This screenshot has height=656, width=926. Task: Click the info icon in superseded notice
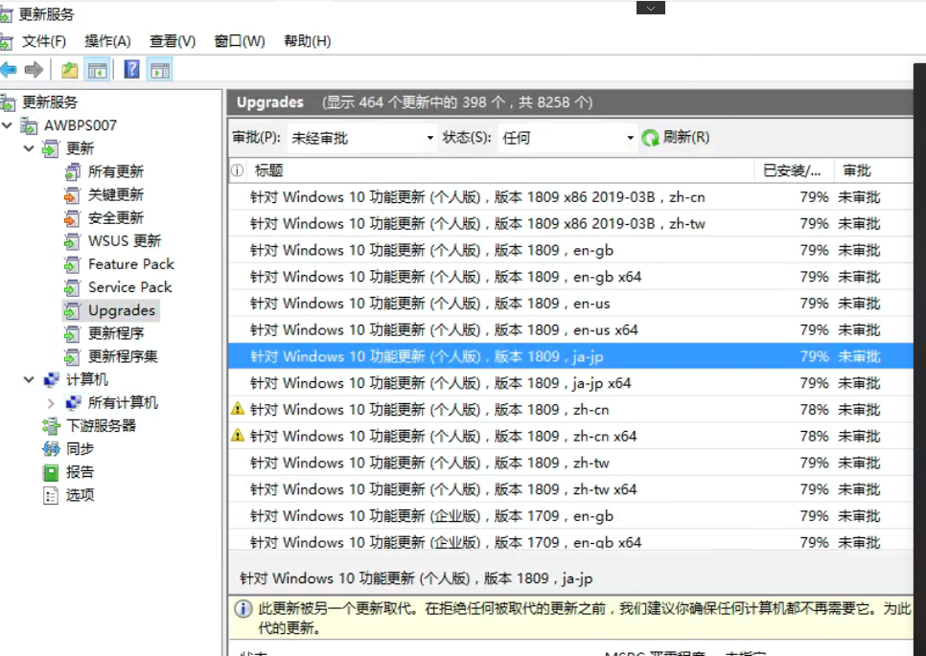[243, 608]
